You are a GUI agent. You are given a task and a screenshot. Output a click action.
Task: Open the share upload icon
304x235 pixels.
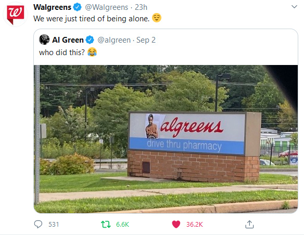pyautogui.click(x=249, y=225)
